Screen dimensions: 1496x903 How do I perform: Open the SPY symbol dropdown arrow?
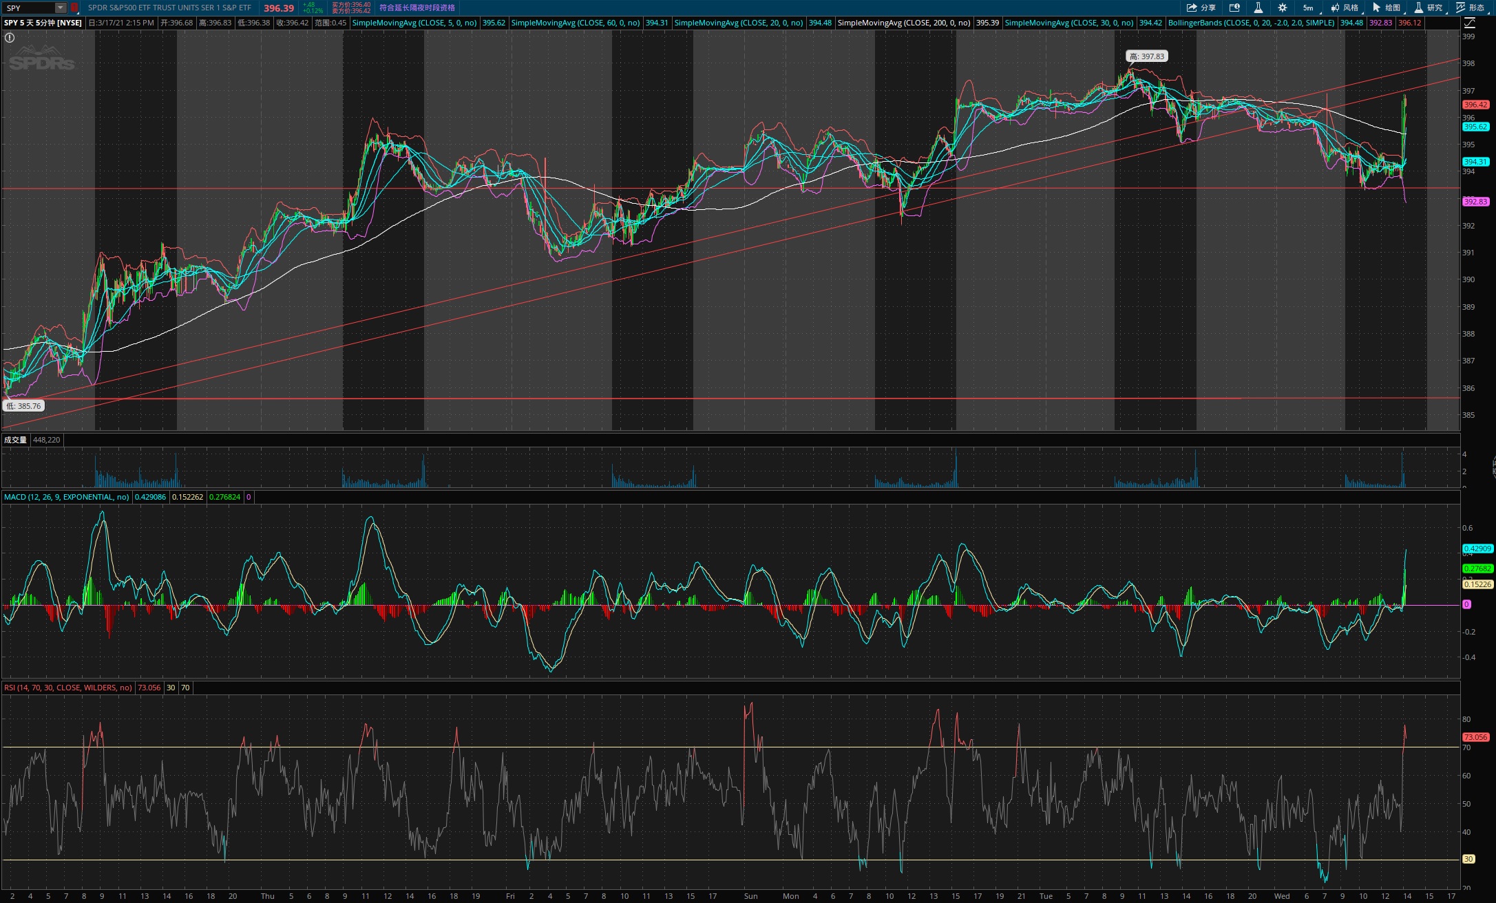click(61, 8)
